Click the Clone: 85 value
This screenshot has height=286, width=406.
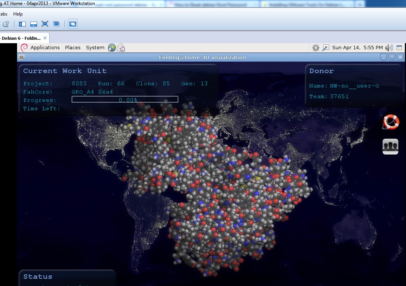click(x=153, y=83)
